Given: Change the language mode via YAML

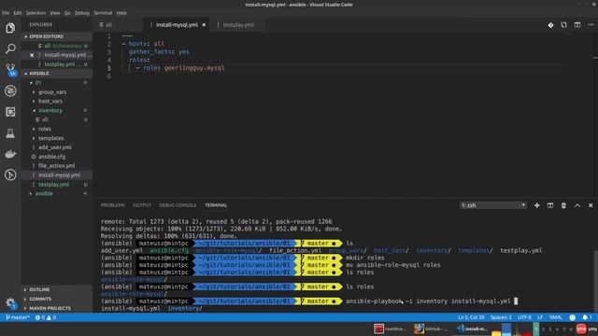Looking at the screenshot, I should point(555,317).
